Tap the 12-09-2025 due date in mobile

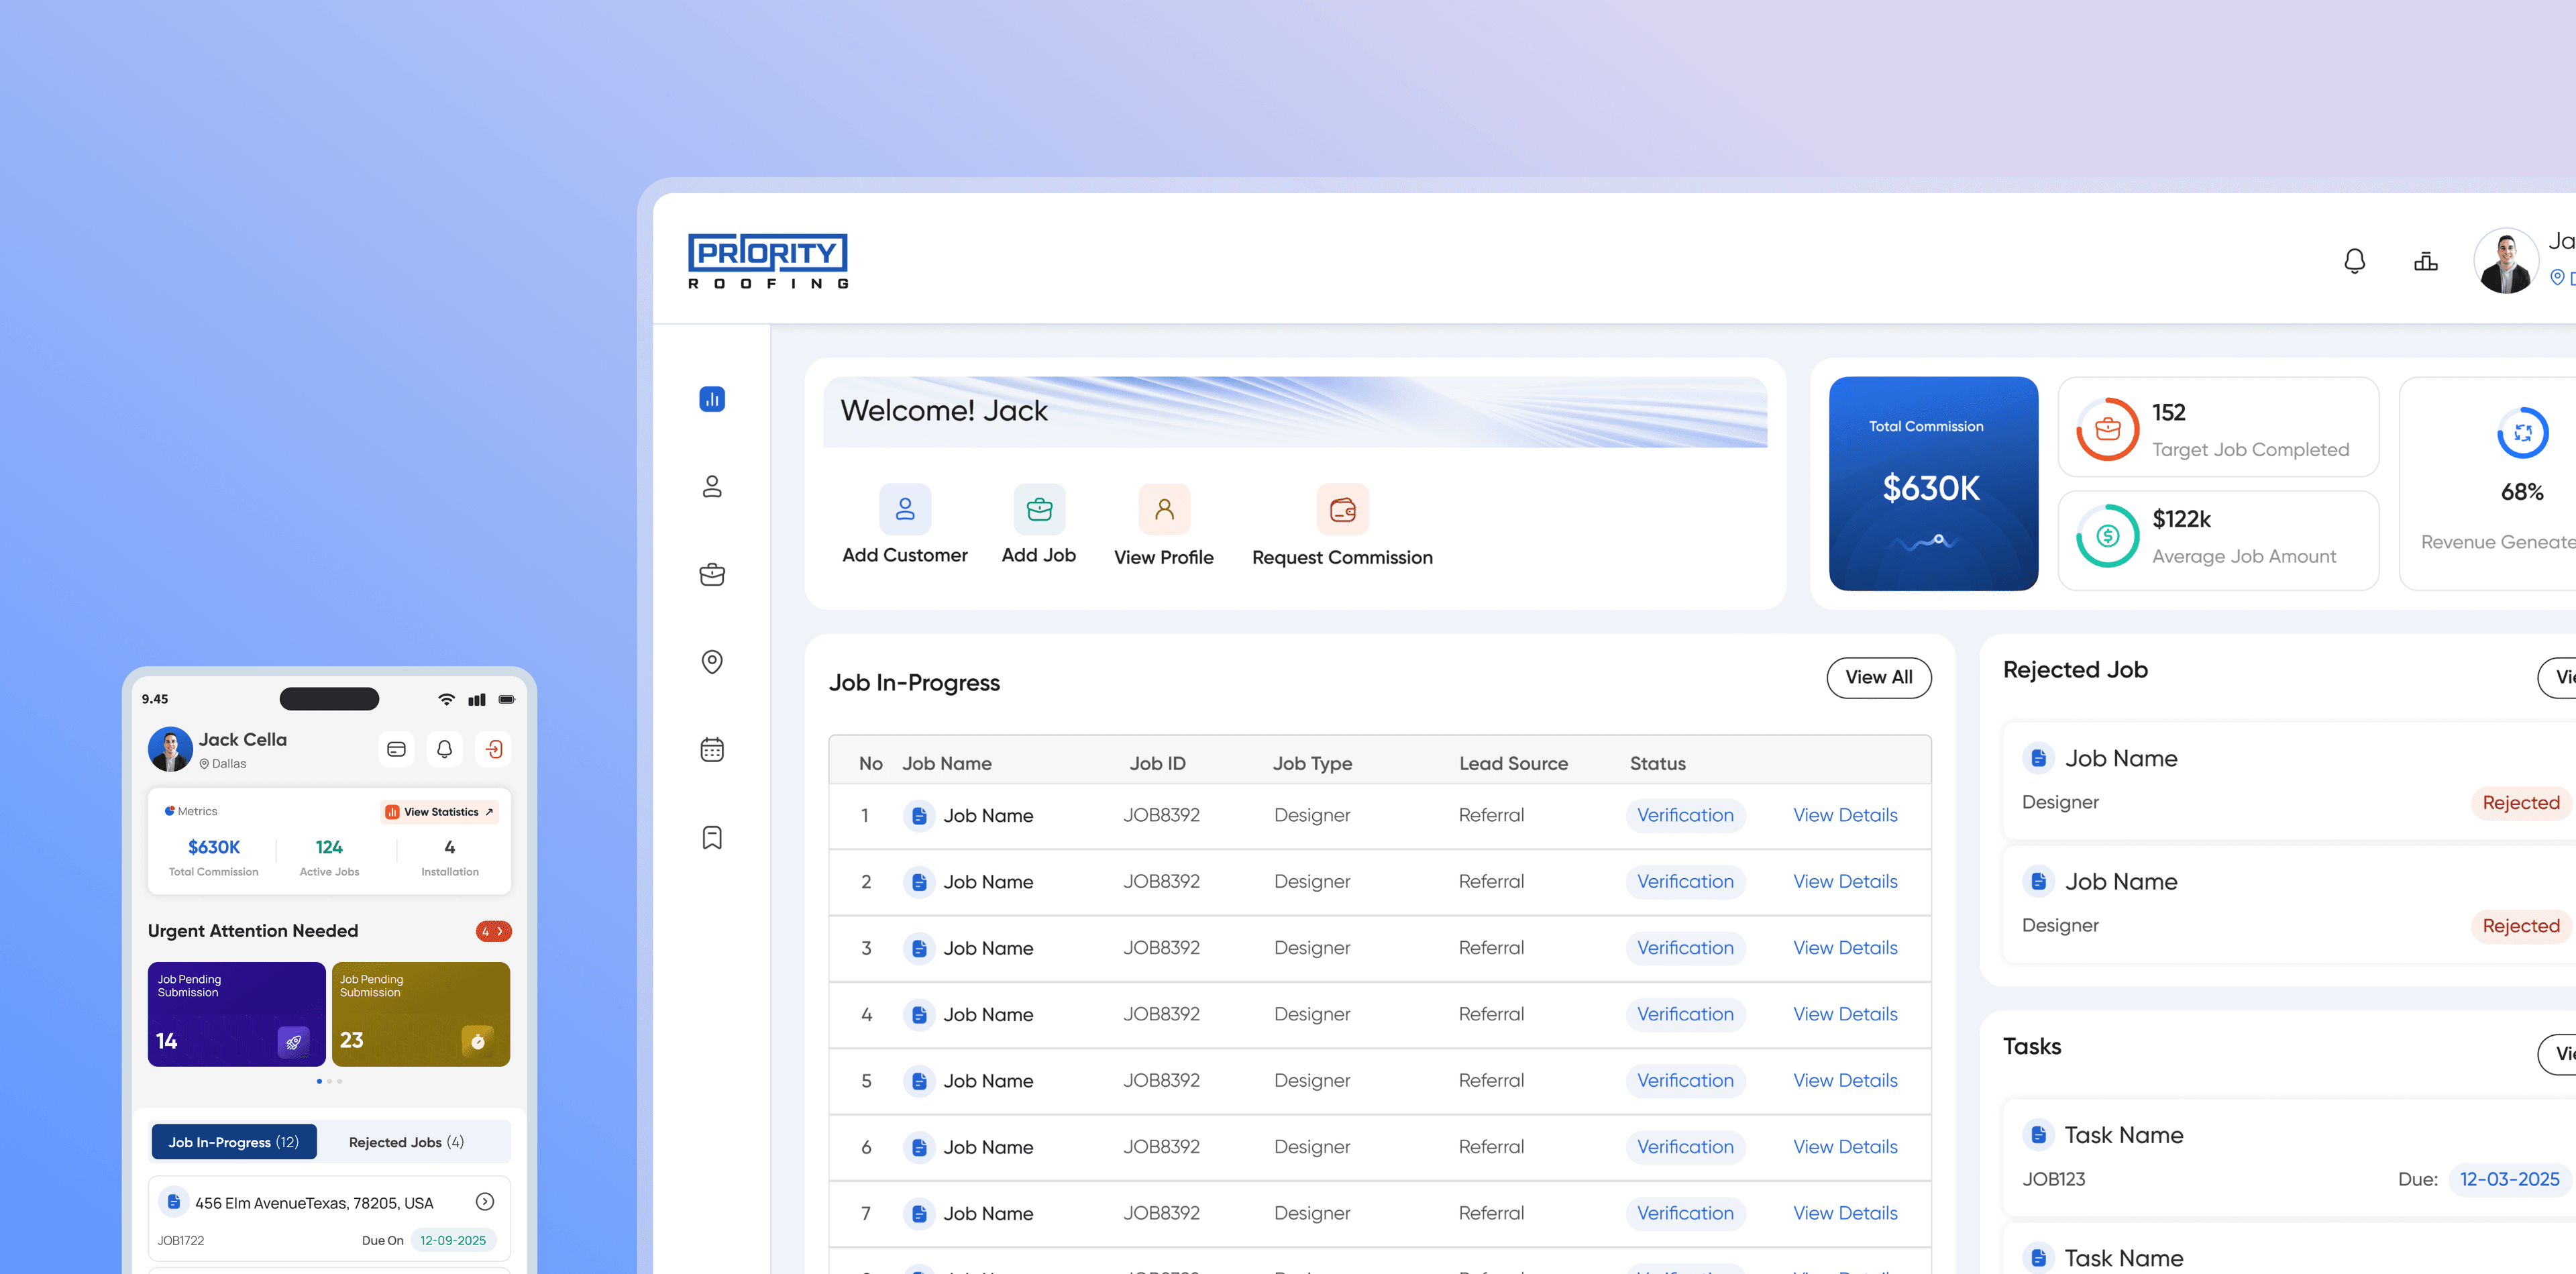click(452, 1240)
